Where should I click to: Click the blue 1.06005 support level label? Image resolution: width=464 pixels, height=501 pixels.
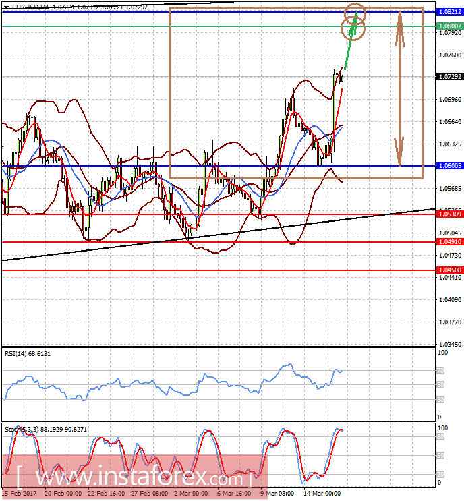coord(450,165)
